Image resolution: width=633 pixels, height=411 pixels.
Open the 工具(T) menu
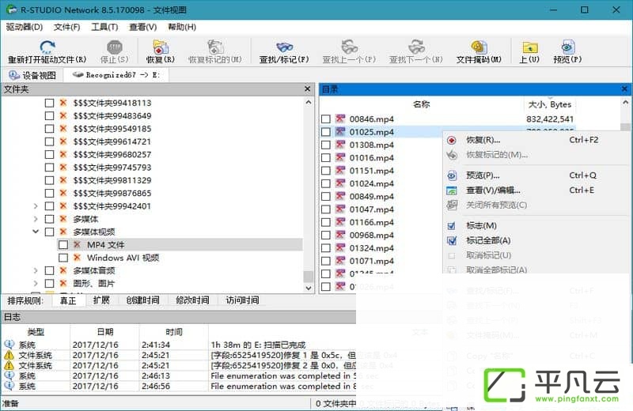(104, 27)
